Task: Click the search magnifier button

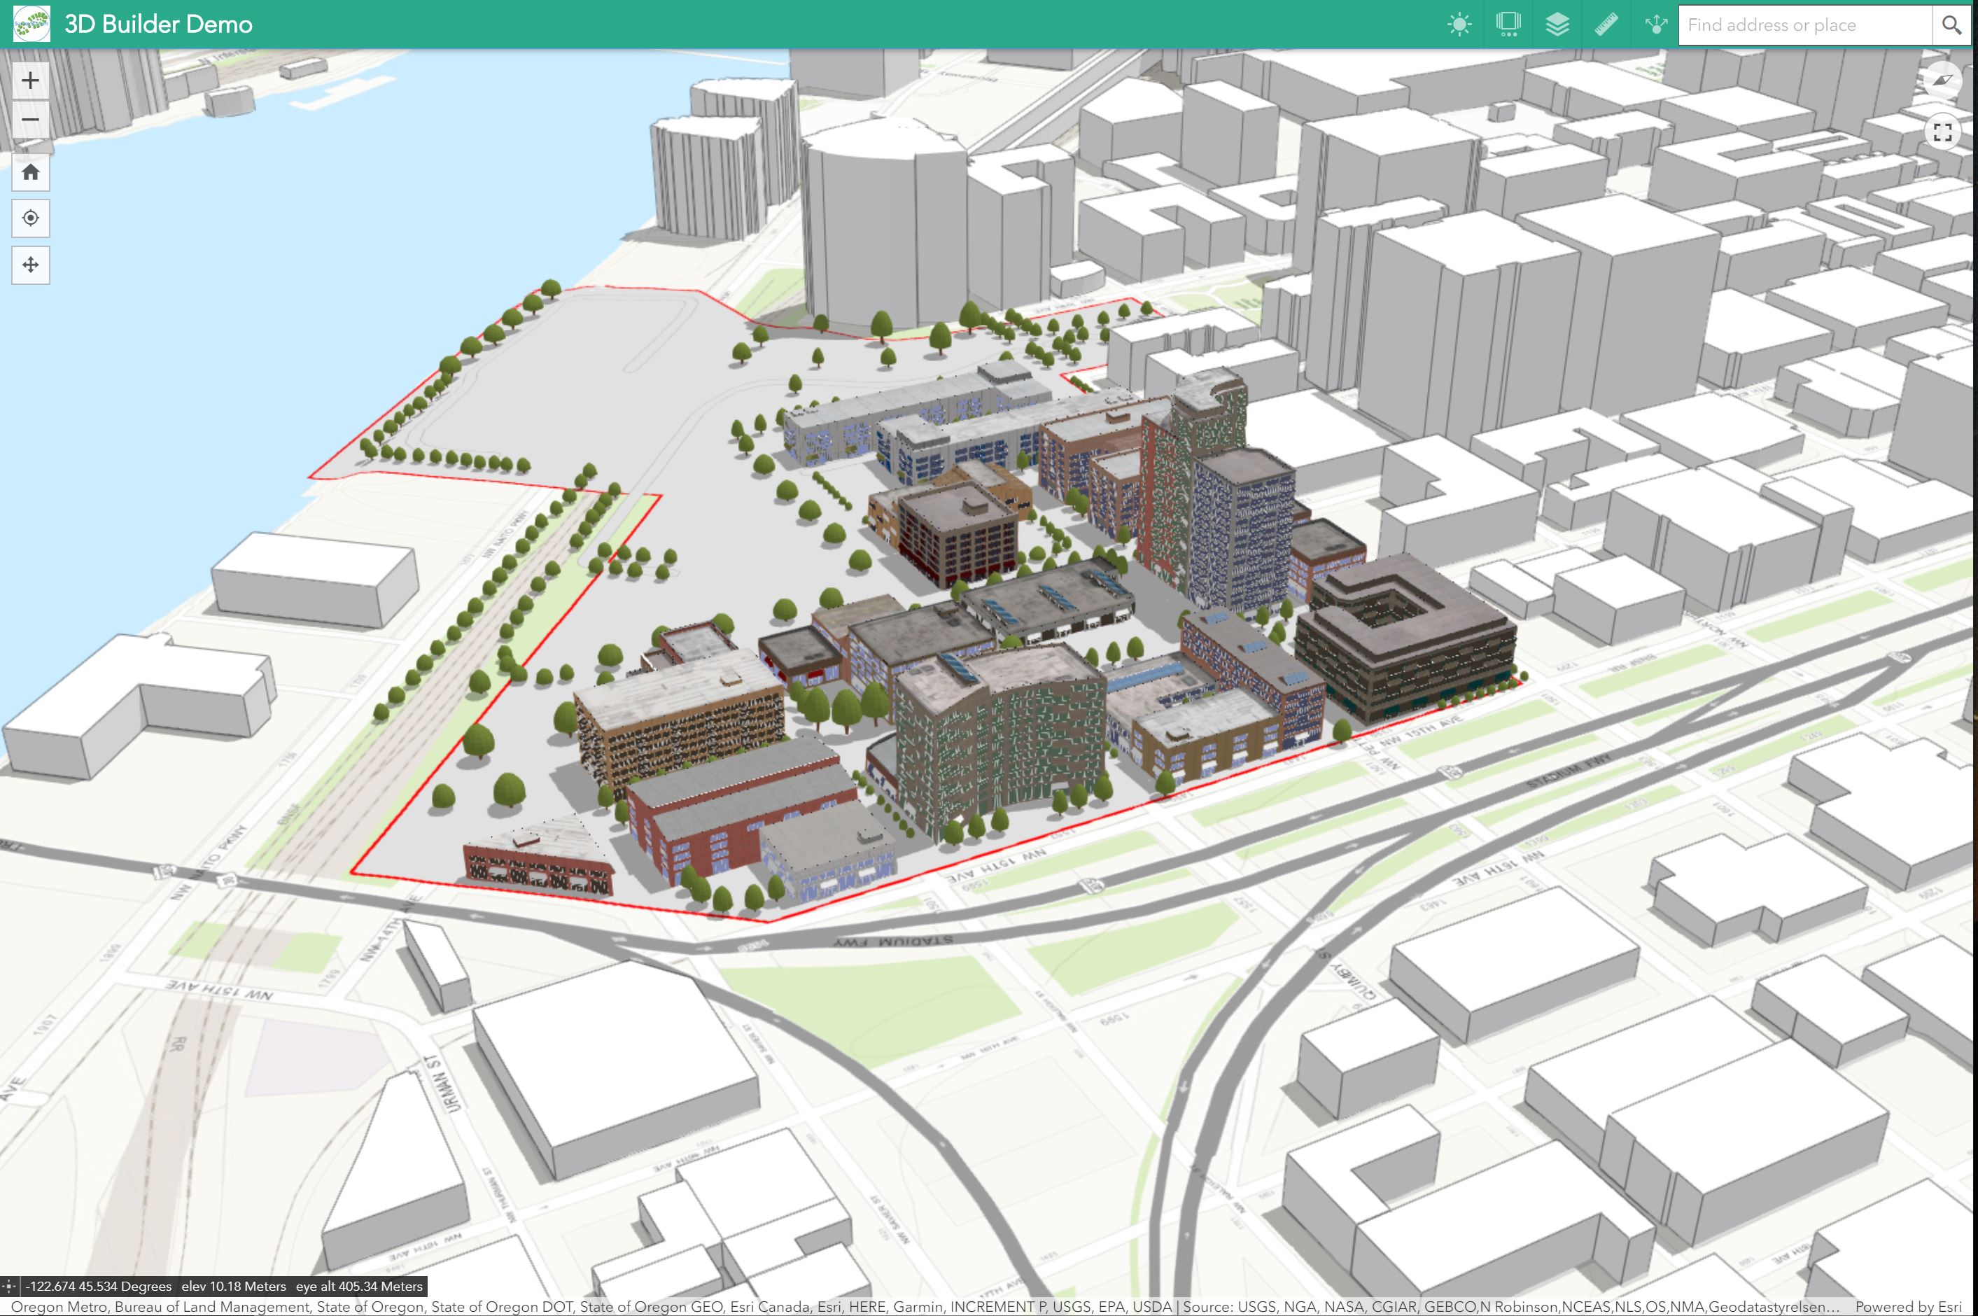Action: pyautogui.click(x=1951, y=25)
